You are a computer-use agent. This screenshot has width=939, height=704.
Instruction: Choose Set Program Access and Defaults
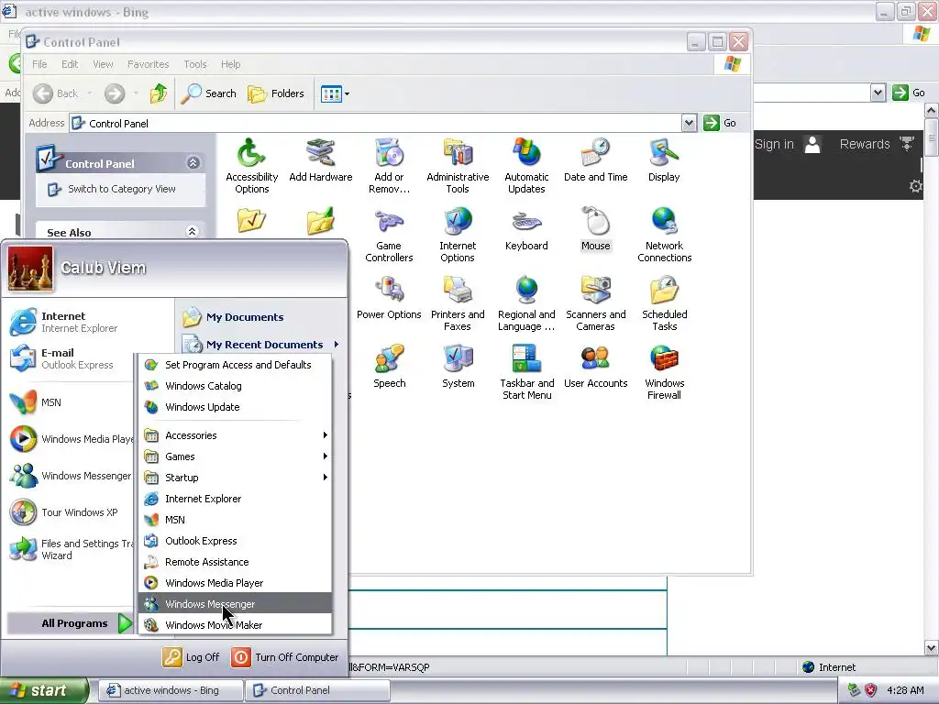236,365
